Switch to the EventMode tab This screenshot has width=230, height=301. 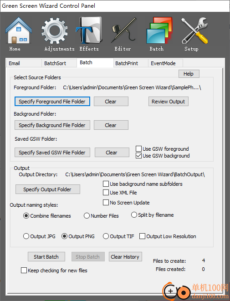tap(165, 63)
